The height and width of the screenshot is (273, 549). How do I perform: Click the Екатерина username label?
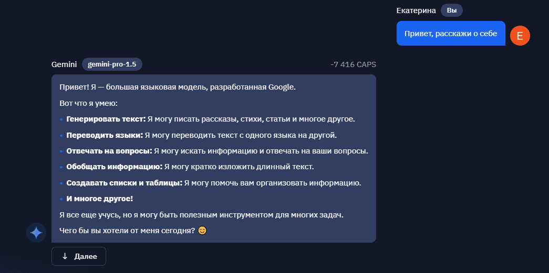click(x=416, y=10)
